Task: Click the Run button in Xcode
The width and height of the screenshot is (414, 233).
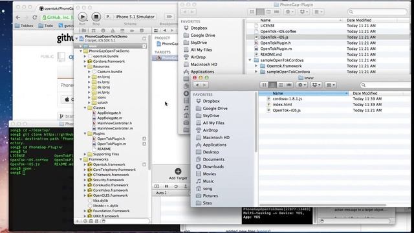Action: coord(83,17)
